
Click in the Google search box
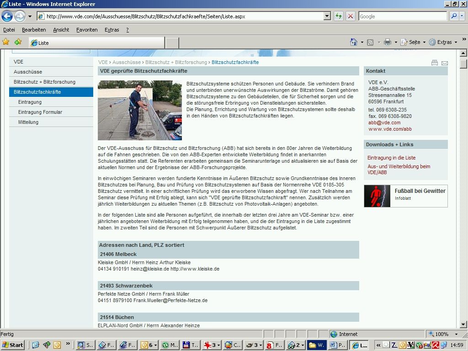[402, 16]
